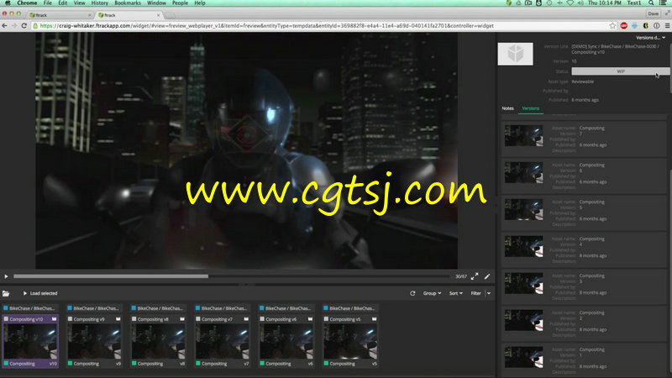Screen dimensions: 672x378
Task: Select the Compositing v10 thumbnail
Action: click(30, 341)
